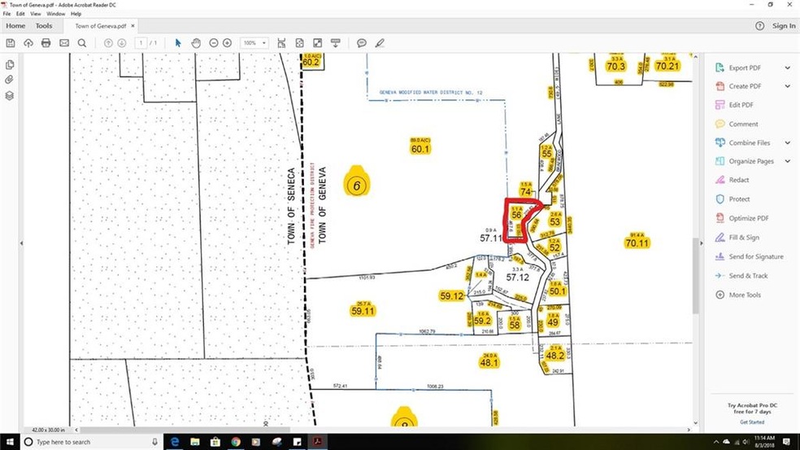Send file by email envelope icon
This screenshot has height=450, width=800.
(x=63, y=43)
